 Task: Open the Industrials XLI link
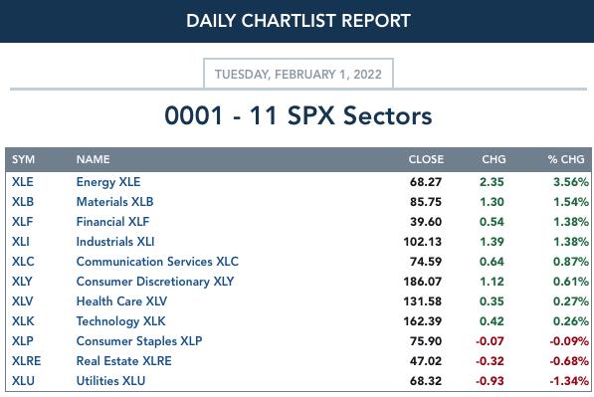(115, 242)
